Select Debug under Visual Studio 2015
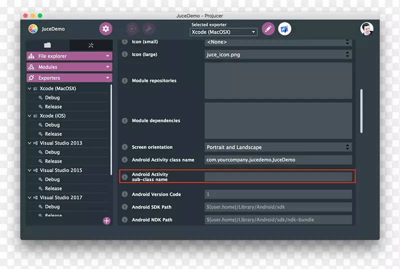The width and height of the screenshot is (400, 269). pyautogui.click(x=52, y=179)
